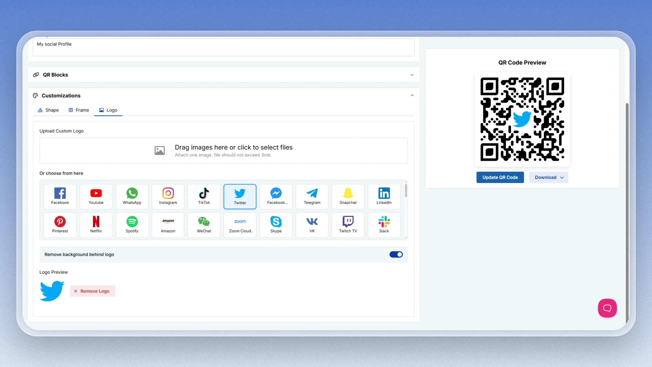Select the Facebook logo option
652x367 pixels.
click(60, 196)
